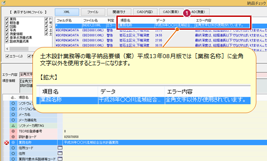Open the dialog icon on the 住所 row
The width and height of the screenshot is (267, 161).
tap(60, 153)
